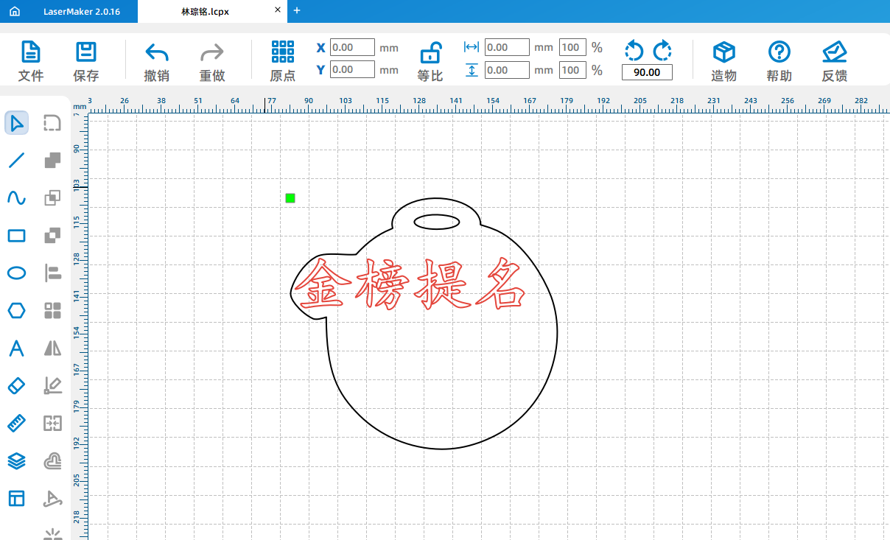Open the ruler measure tool
This screenshot has width=890, height=540.
[x=16, y=424]
